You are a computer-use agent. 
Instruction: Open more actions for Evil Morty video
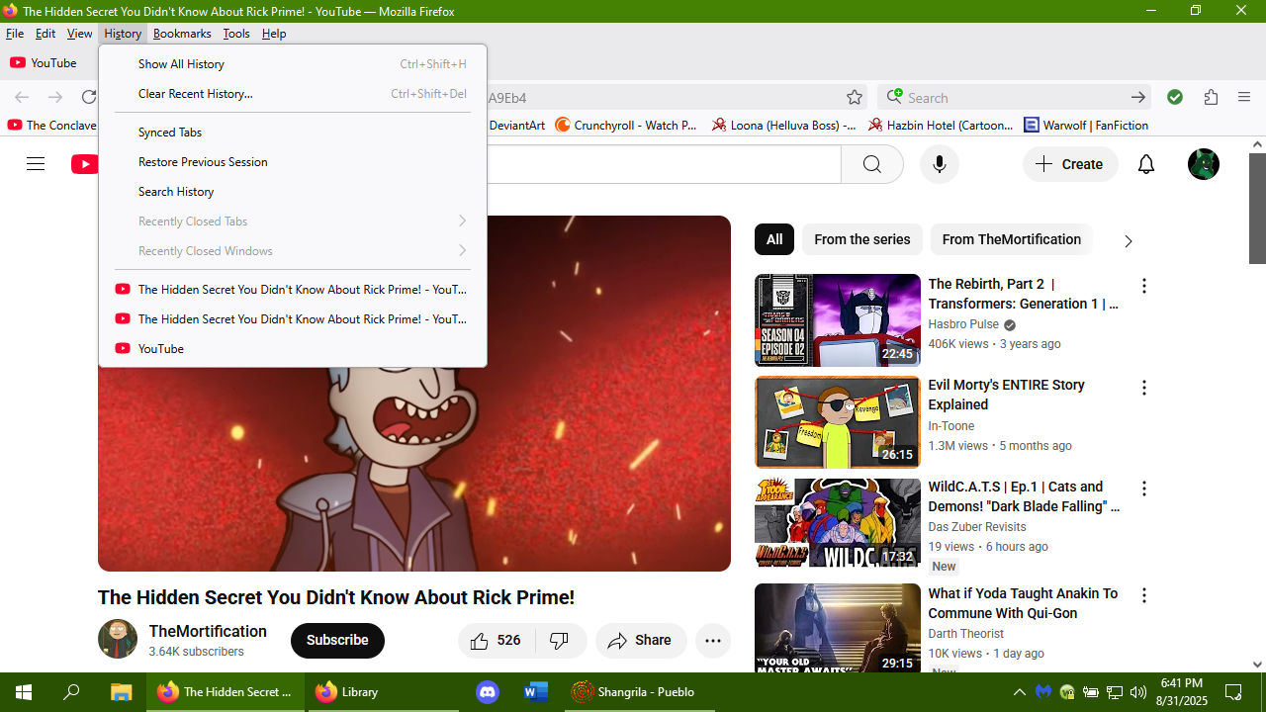1143,388
